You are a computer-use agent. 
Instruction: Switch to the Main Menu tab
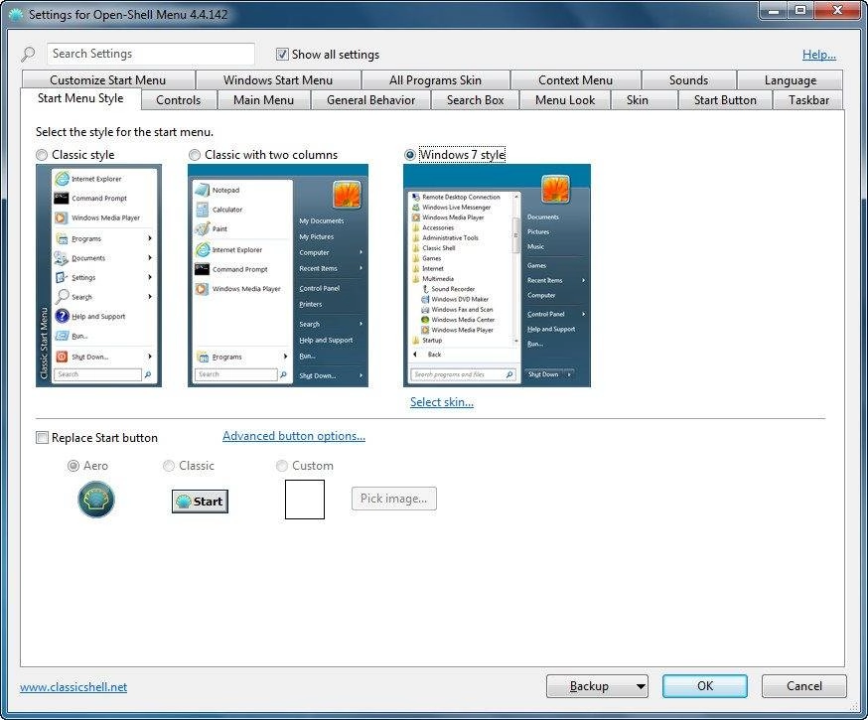coord(263,100)
